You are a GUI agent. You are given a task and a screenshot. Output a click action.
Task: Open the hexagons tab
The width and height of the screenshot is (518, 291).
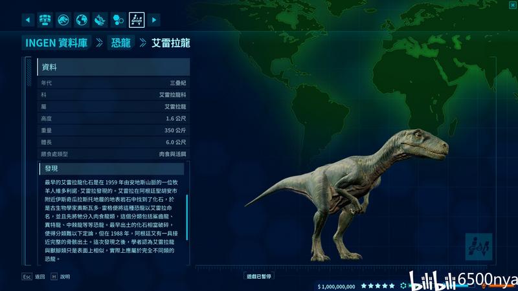click(118, 20)
